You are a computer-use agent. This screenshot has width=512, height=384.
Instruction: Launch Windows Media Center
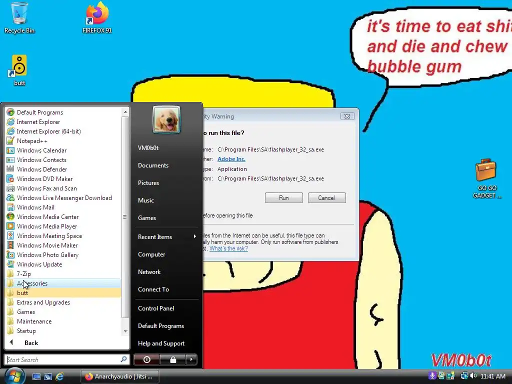pos(63,216)
